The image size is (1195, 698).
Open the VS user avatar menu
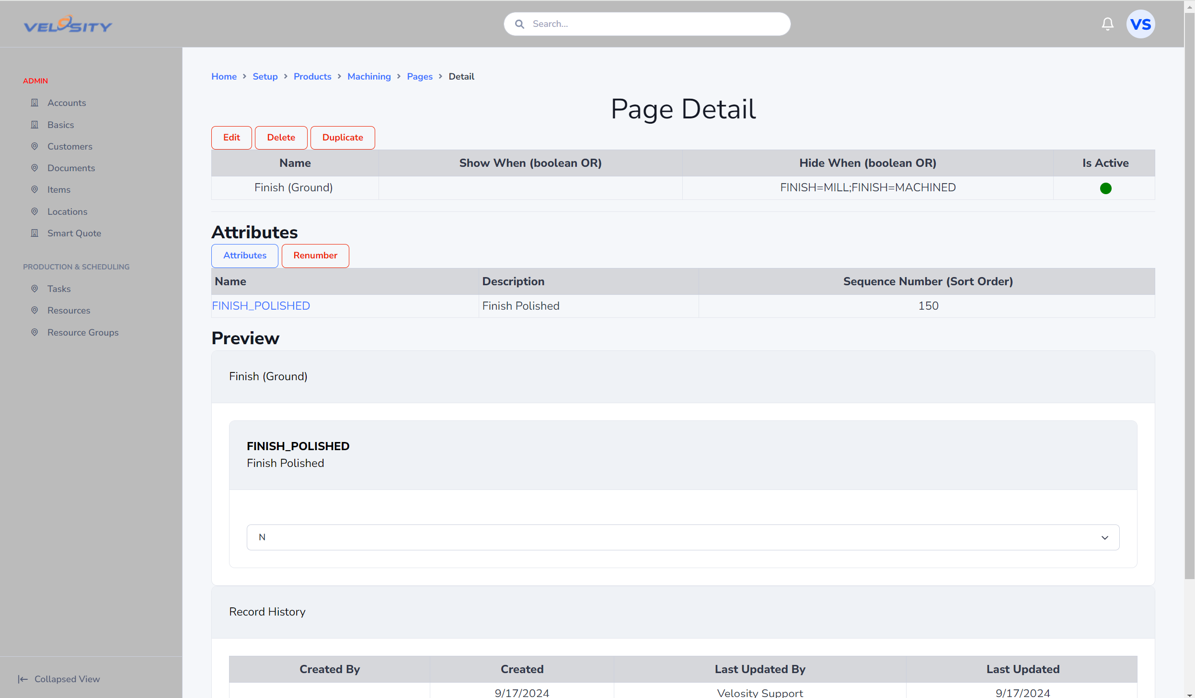[1140, 24]
